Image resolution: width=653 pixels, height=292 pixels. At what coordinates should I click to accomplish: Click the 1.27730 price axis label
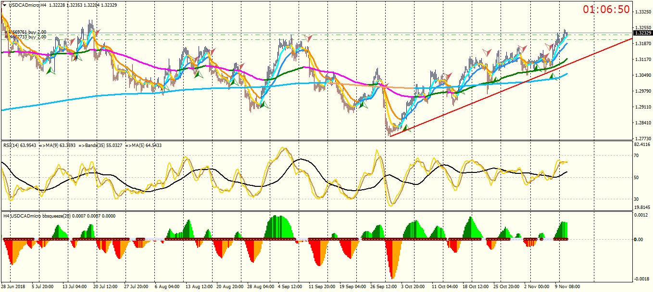click(642, 138)
